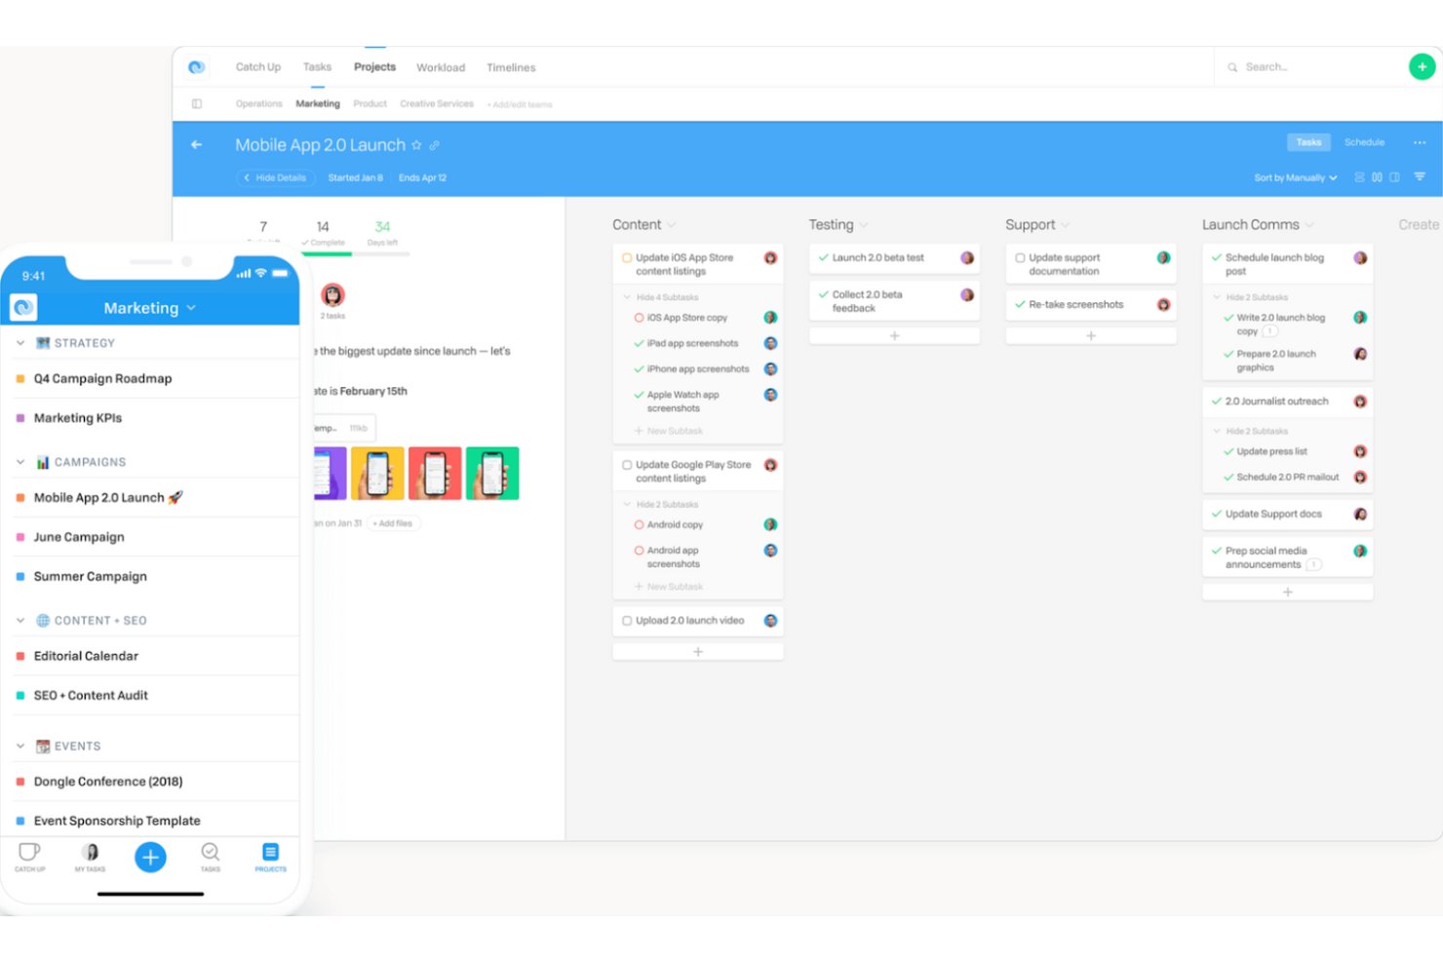Open Launch Comms column dropdown arrow

click(x=1309, y=226)
